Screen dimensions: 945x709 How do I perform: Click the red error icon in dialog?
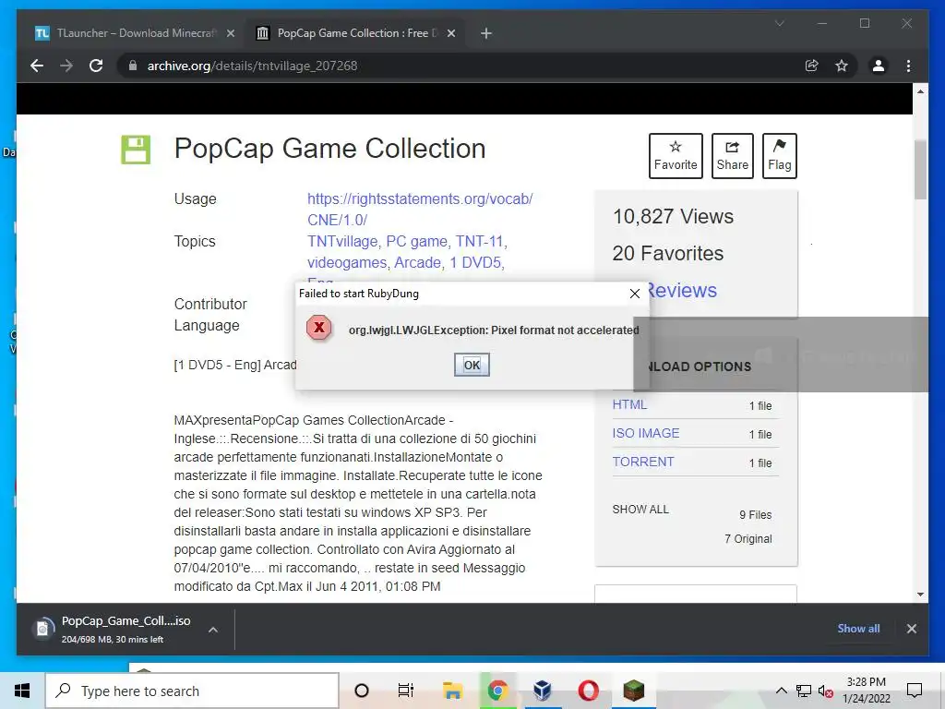point(318,328)
